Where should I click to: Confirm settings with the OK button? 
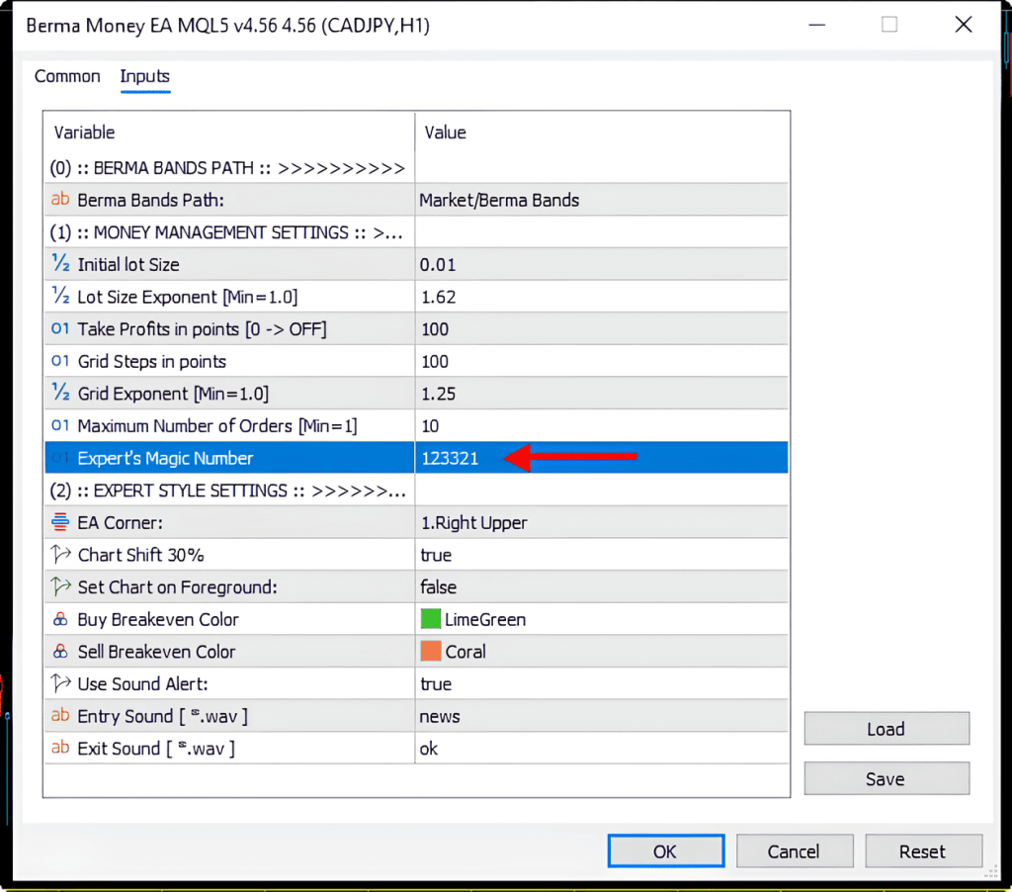pos(665,851)
